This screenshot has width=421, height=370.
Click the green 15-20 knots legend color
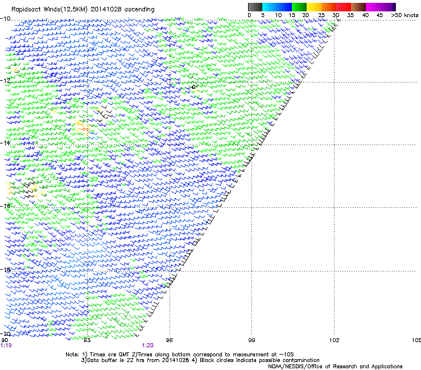[299, 7]
